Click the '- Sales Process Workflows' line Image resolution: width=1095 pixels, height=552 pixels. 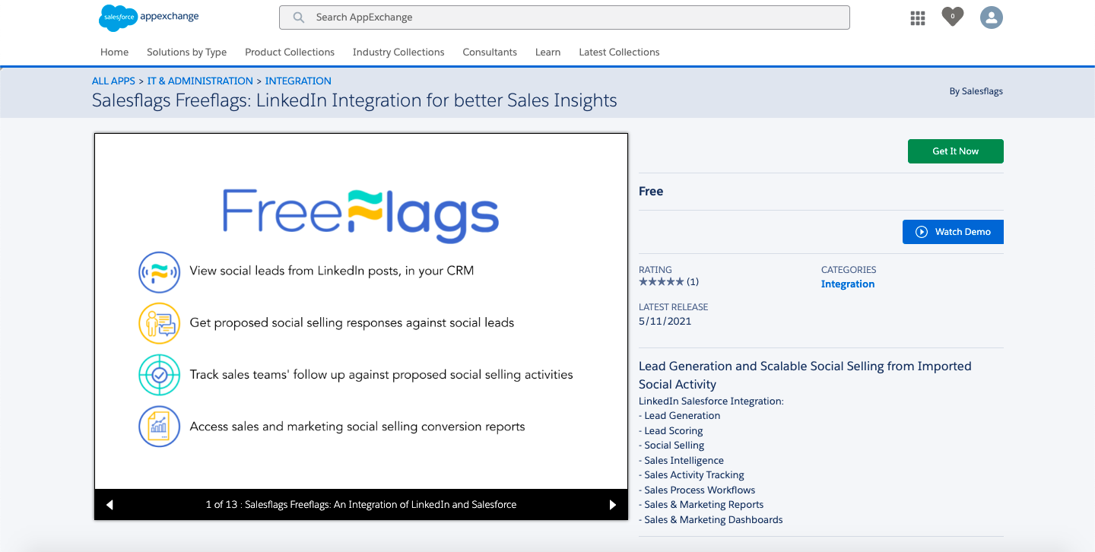point(697,490)
